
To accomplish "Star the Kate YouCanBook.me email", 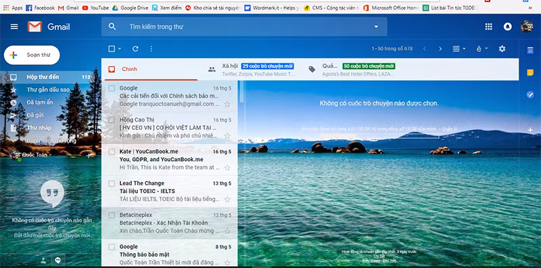I will [x=227, y=168].
